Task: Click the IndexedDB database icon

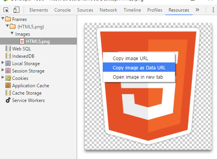Action: (x=8, y=56)
